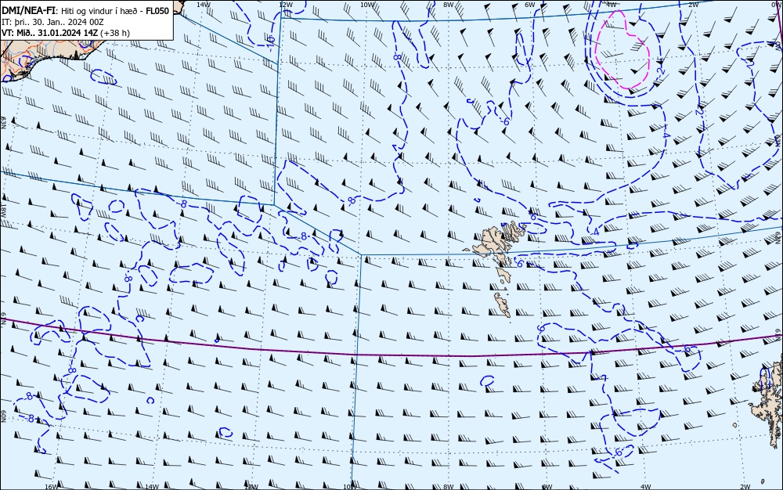The image size is (783, 490).
Task: Click the '(+38 h)' forecast offset
Action: pyautogui.click(x=115, y=33)
